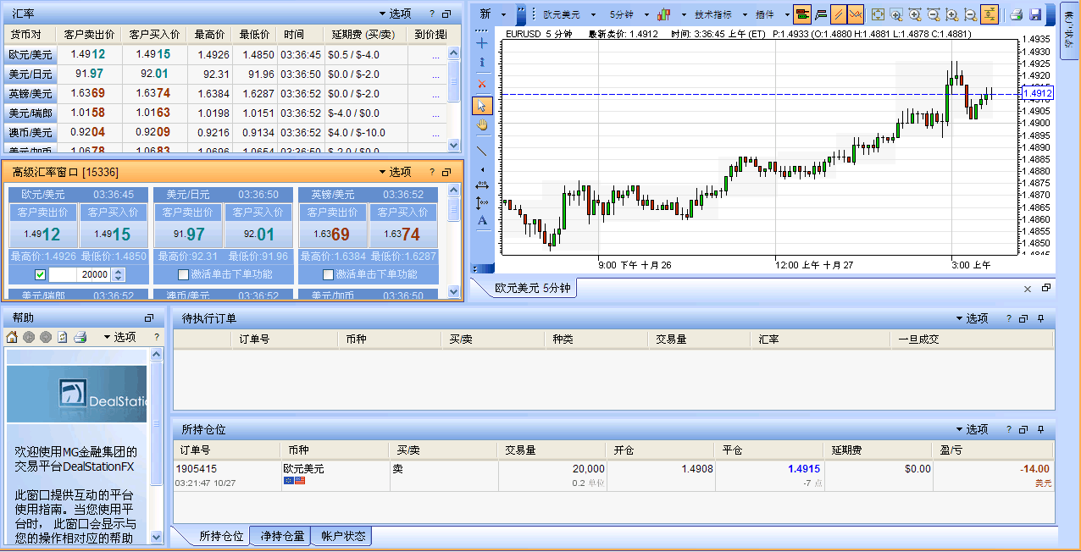Toggle the orders display icon in chart toolbar
The height and width of the screenshot is (552, 1081).
[802, 14]
